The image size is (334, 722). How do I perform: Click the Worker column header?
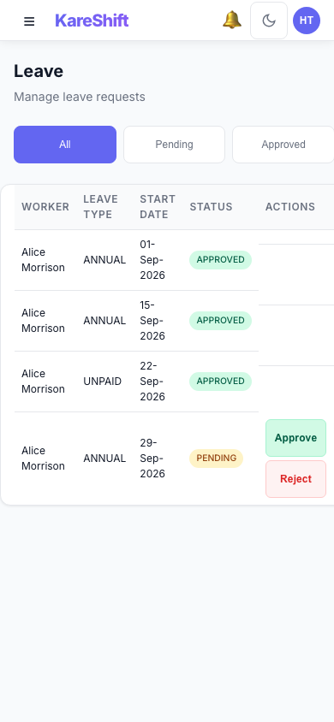45,207
